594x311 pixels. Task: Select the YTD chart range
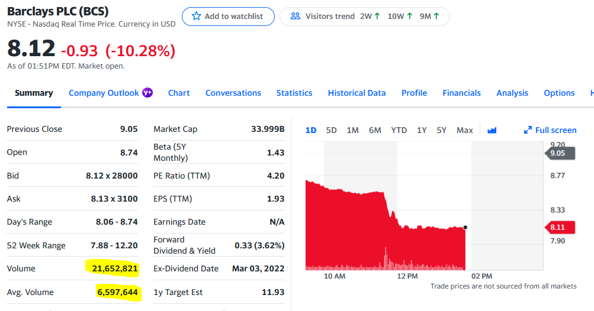pyautogui.click(x=399, y=130)
